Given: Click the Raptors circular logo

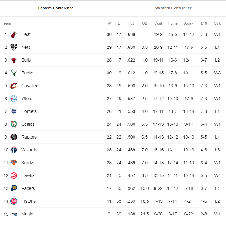Looking at the screenshot, I should click(14, 137).
